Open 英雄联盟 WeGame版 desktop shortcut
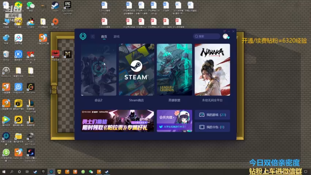 pos(31,106)
